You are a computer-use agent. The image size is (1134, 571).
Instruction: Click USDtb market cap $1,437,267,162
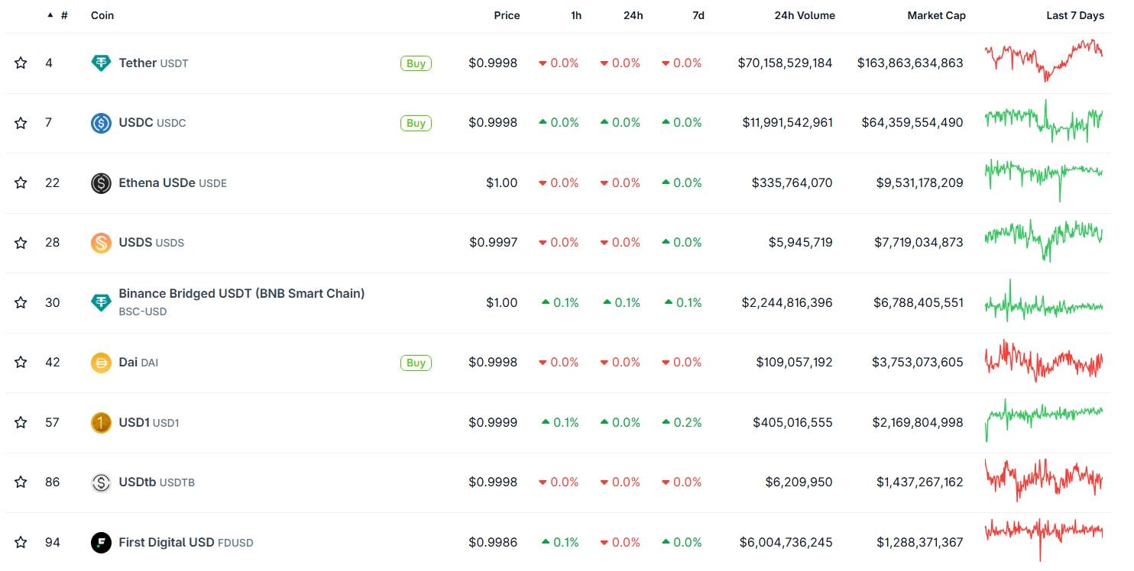pos(920,482)
